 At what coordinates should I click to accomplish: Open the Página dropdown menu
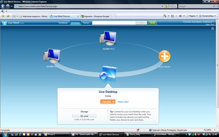[x=191, y=16]
